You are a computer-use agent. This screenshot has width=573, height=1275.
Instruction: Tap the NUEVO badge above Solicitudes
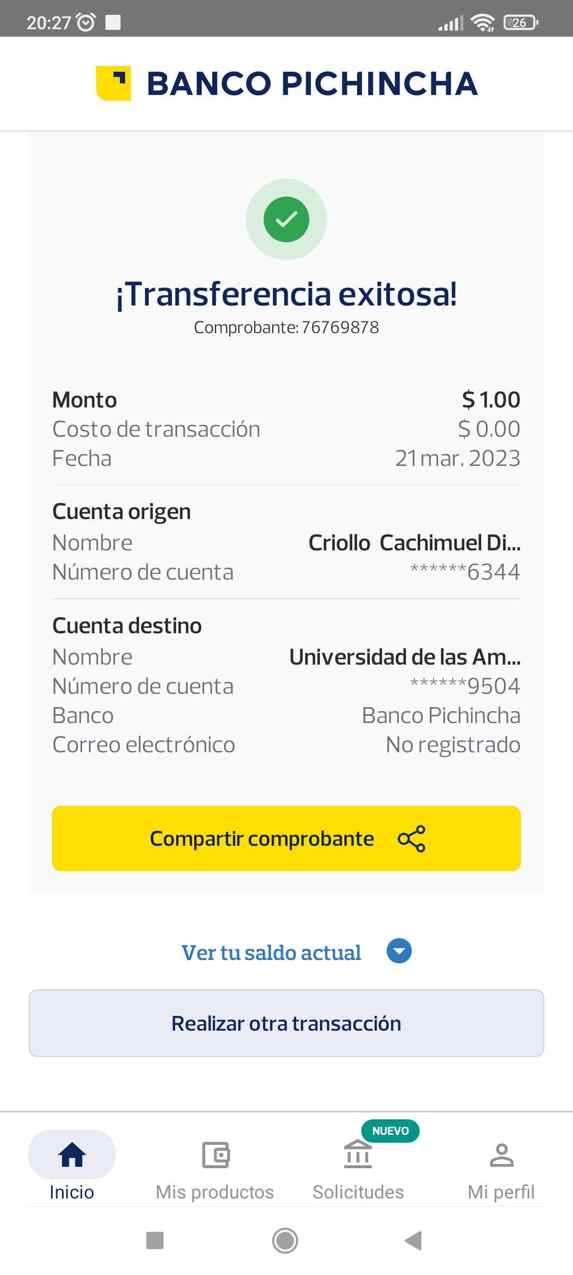click(390, 1131)
